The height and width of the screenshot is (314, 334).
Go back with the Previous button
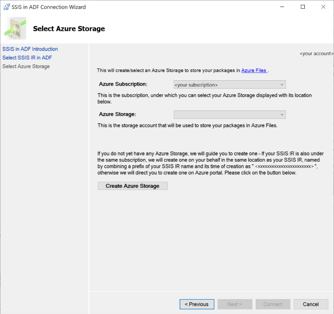[197, 304]
